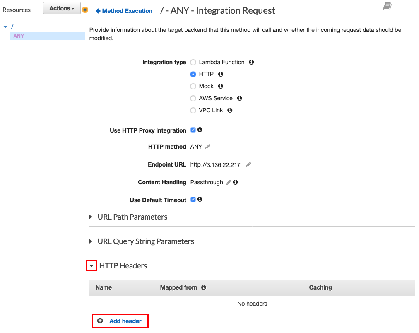The width and height of the screenshot is (419, 333).
Task: Toggle Use Default Timeout checkbox
Action: pyautogui.click(x=193, y=199)
